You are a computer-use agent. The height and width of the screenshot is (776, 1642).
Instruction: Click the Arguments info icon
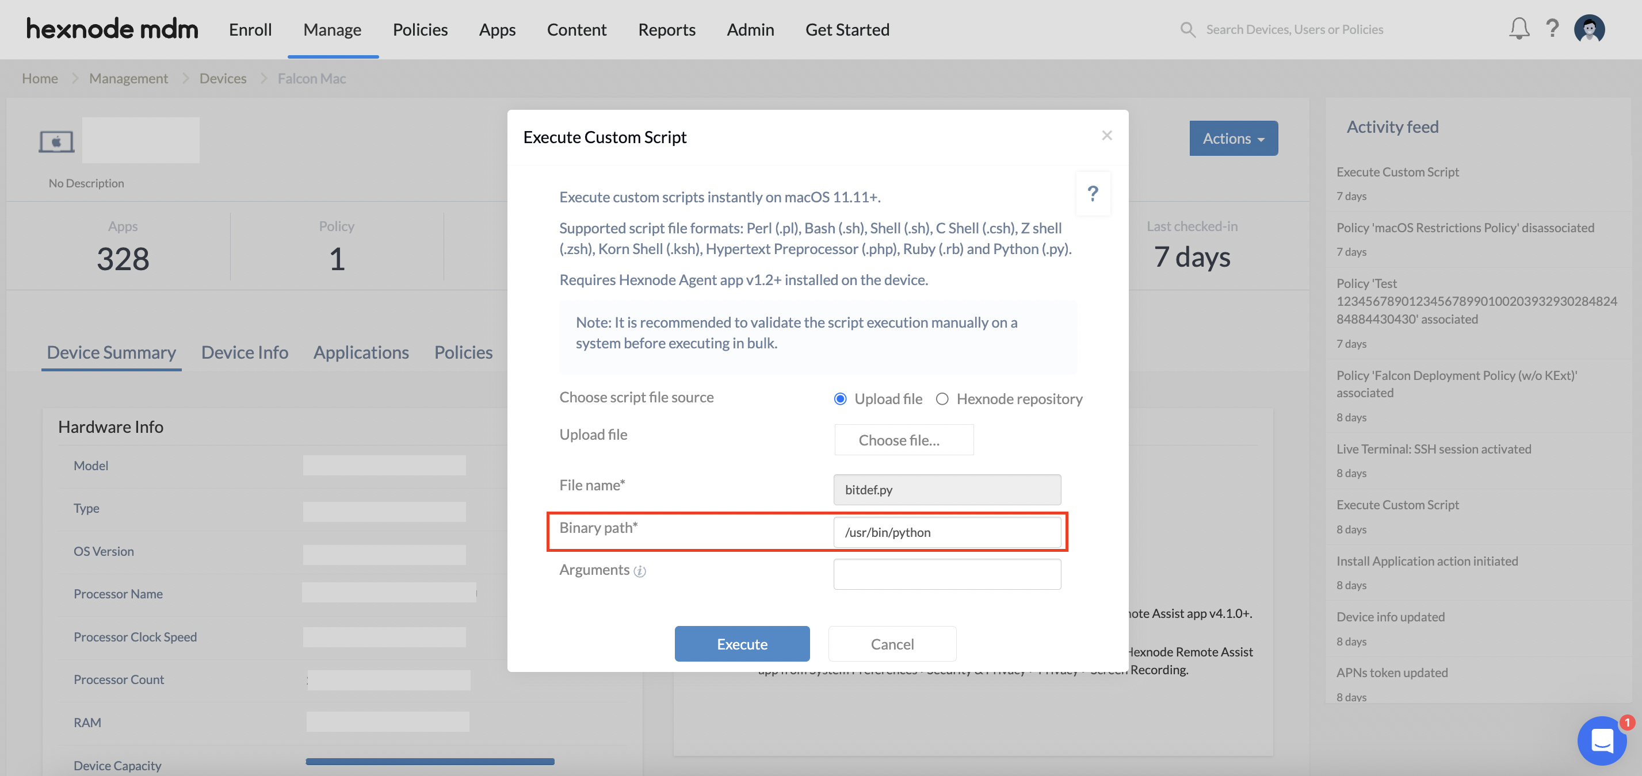(640, 571)
